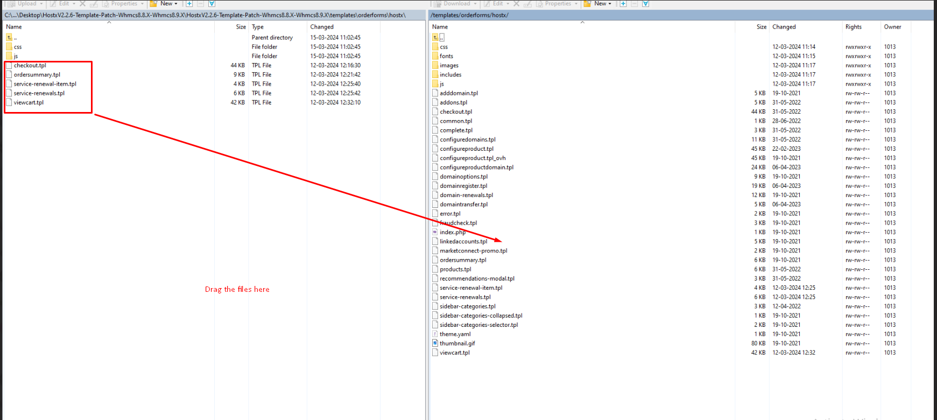Click the plus Select Files icon in left panel toolbar

point(189,4)
